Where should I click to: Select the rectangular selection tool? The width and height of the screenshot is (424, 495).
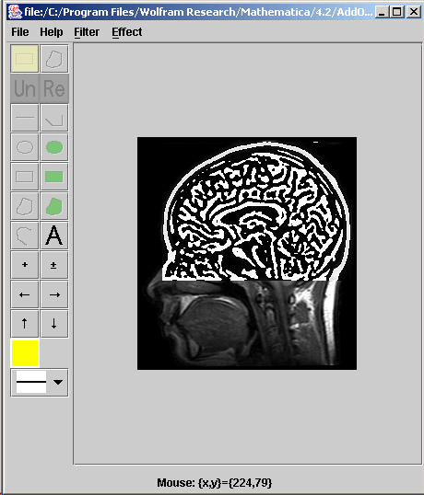pyautogui.click(x=25, y=59)
